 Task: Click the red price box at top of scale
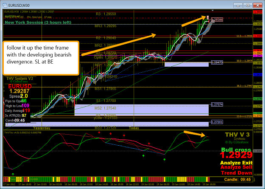[x=258, y=12]
